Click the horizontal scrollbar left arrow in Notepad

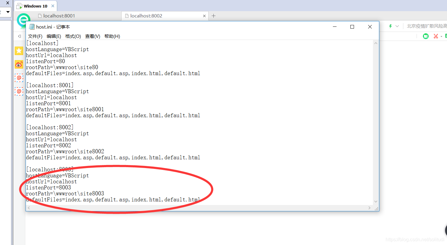tap(29, 208)
